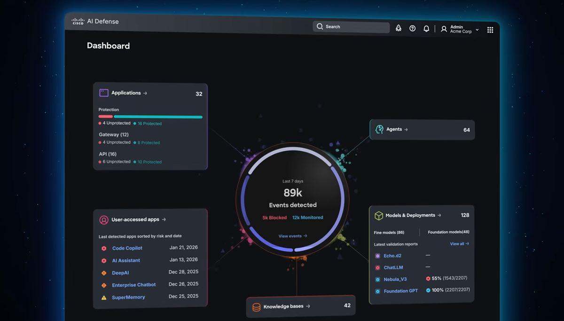The height and width of the screenshot is (321, 564).
Task: Click the 5k Blocked count
Action: 274,218
